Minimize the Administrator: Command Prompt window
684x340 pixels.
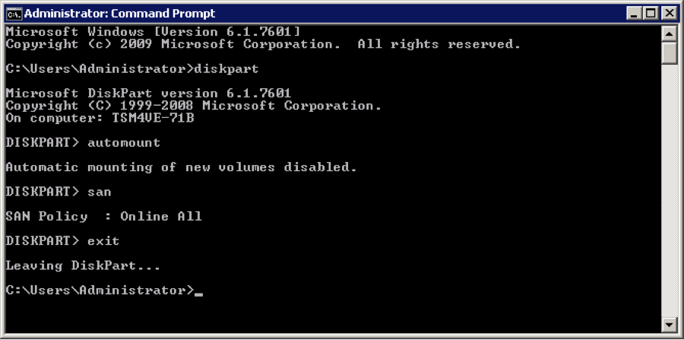634,14
